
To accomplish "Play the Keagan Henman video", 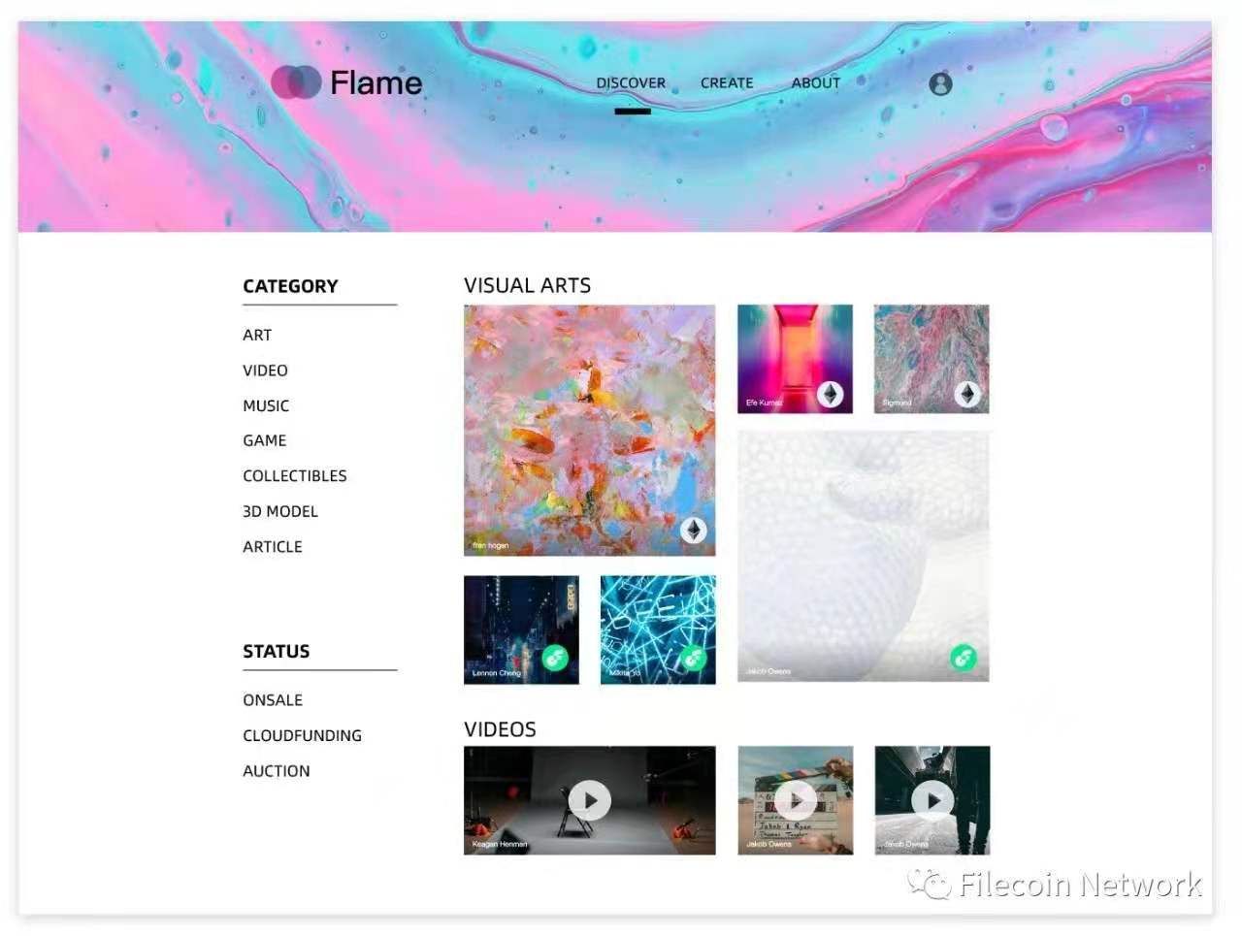I will [x=590, y=801].
